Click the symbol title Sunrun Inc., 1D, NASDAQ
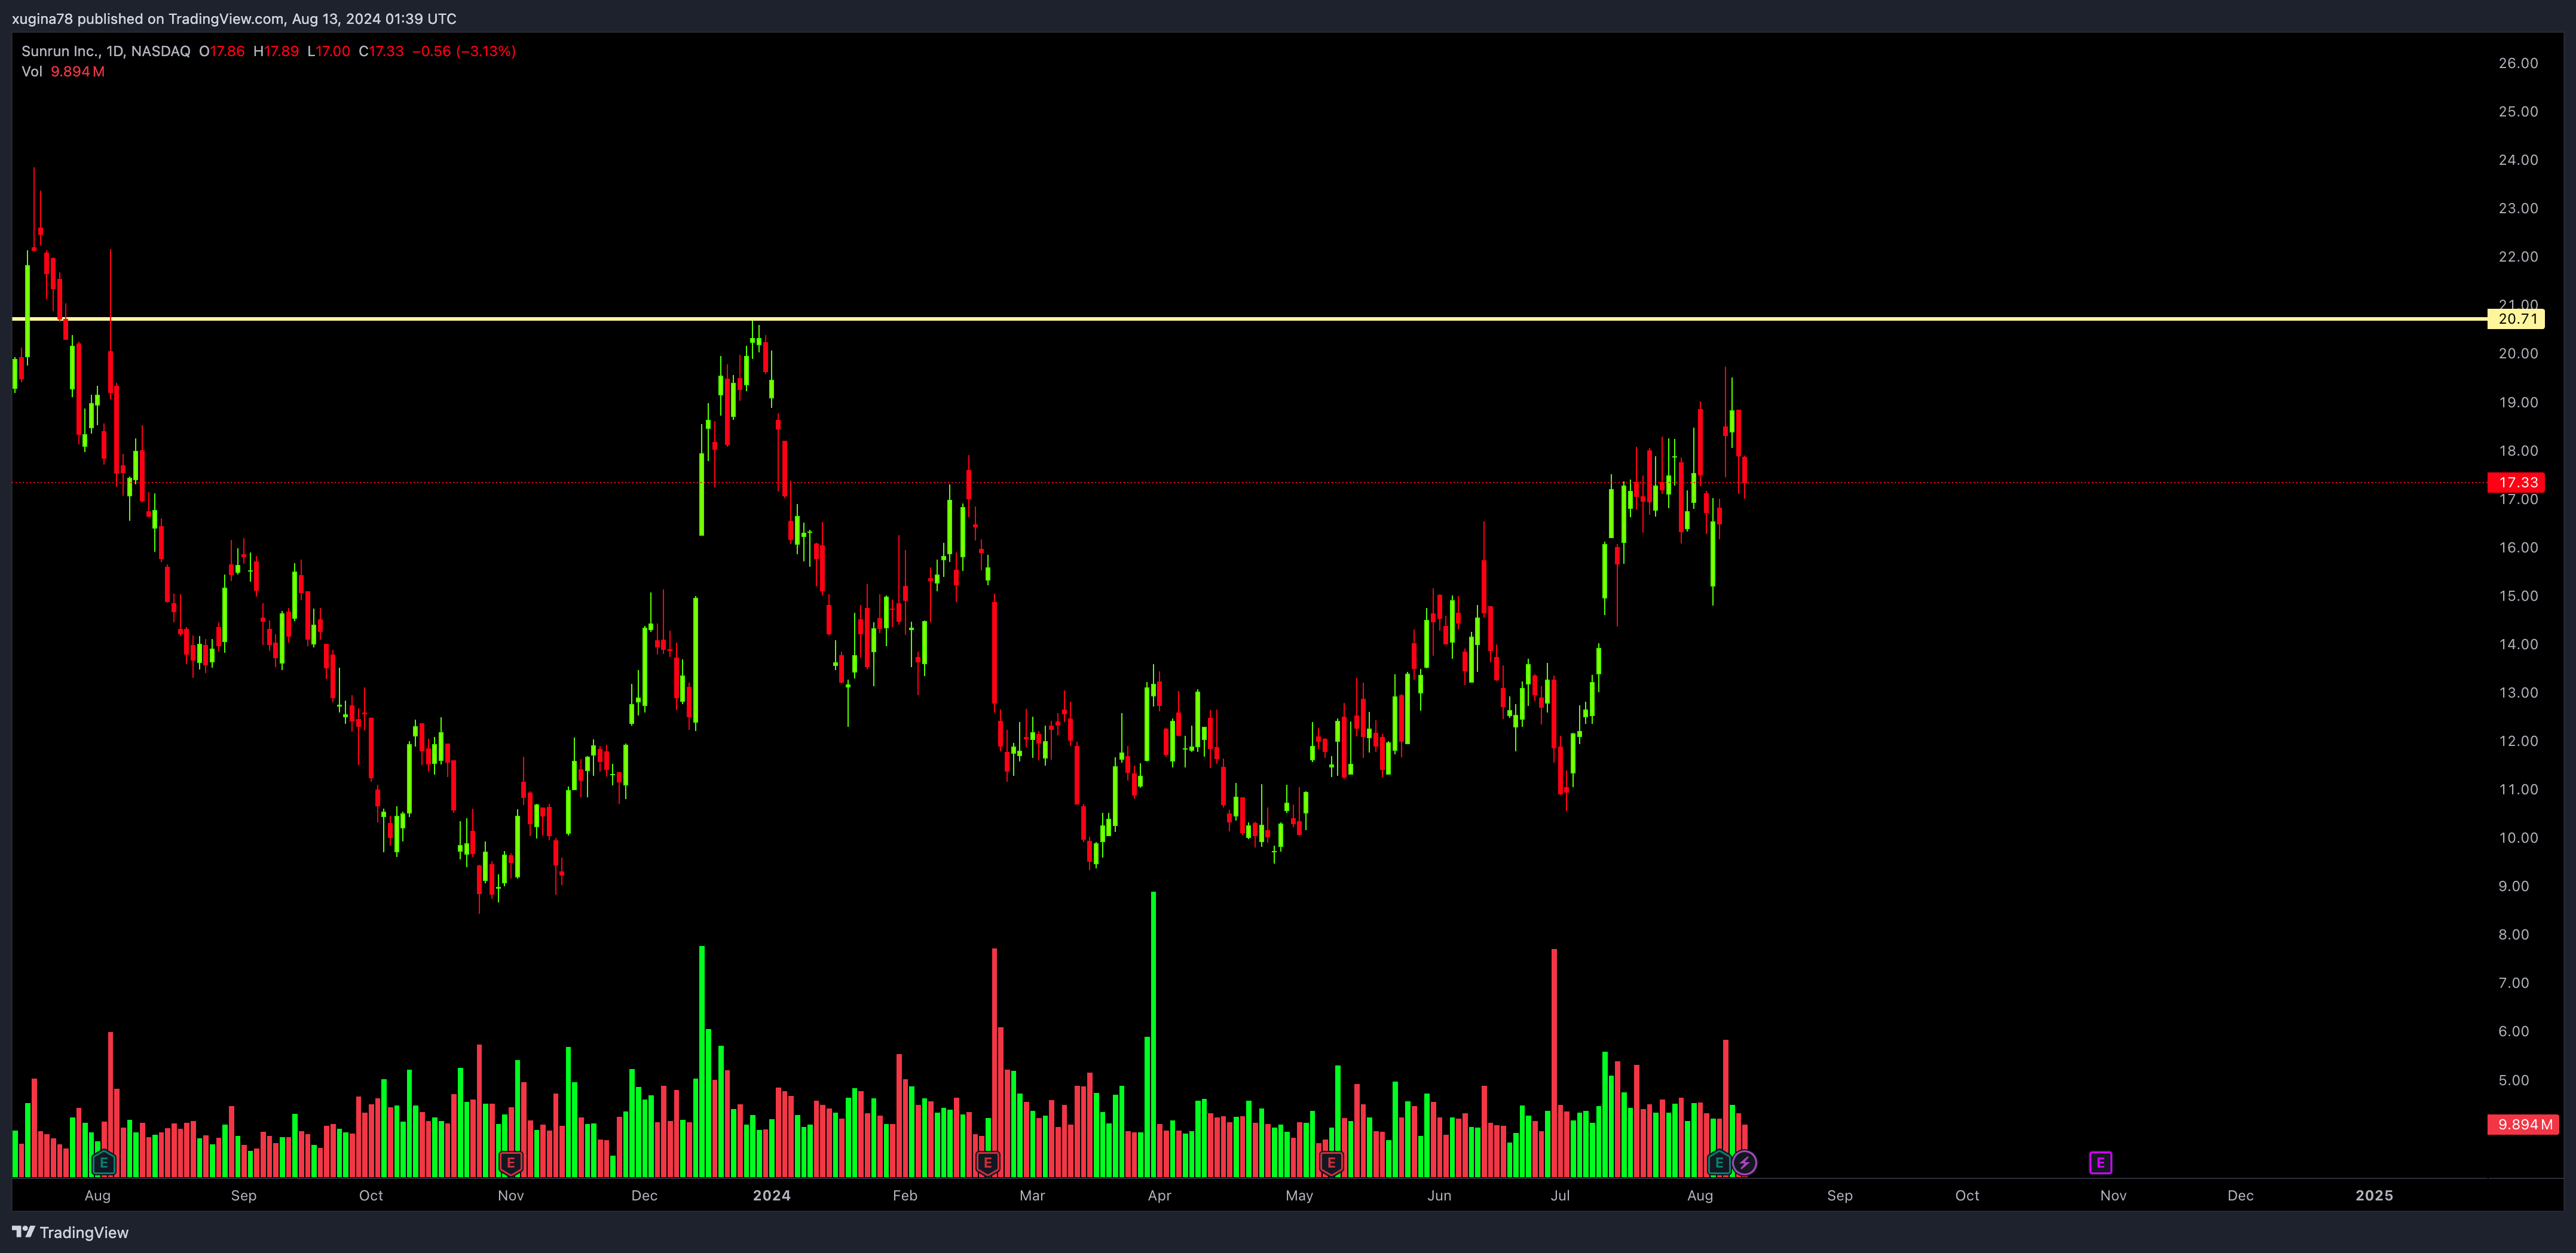This screenshot has height=1253, width=2576. (106, 51)
